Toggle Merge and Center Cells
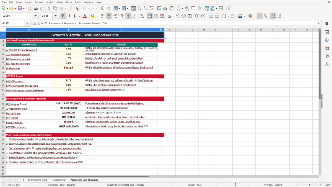 pos(150,16)
